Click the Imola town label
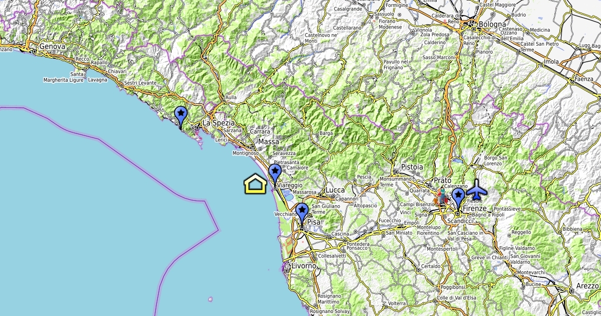This screenshot has height=316, width=601. (x=551, y=62)
